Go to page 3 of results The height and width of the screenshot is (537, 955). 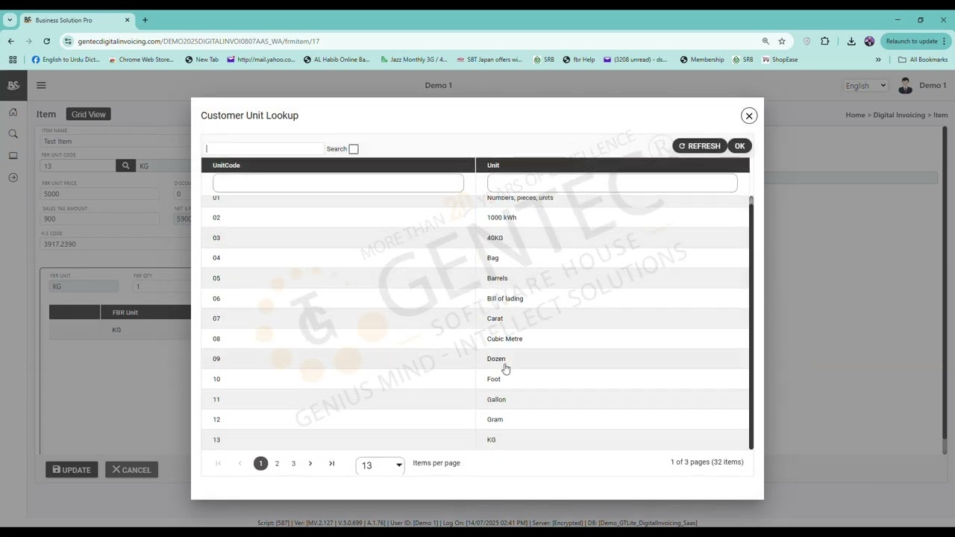[x=293, y=463]
